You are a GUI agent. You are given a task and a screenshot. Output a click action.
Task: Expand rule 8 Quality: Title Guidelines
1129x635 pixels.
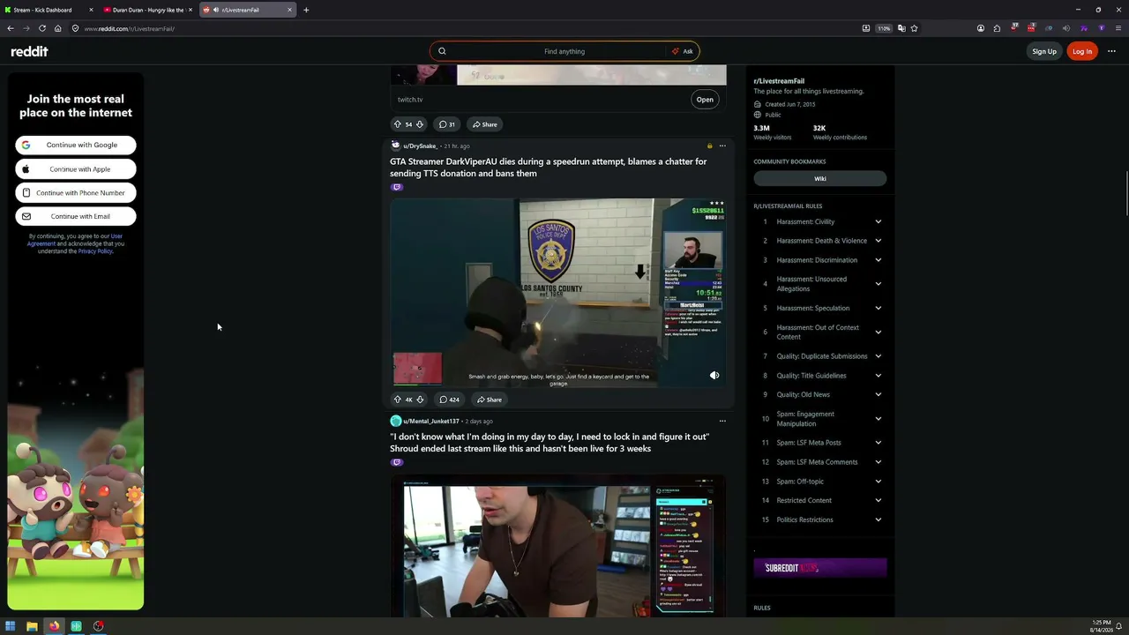point(878,376)
